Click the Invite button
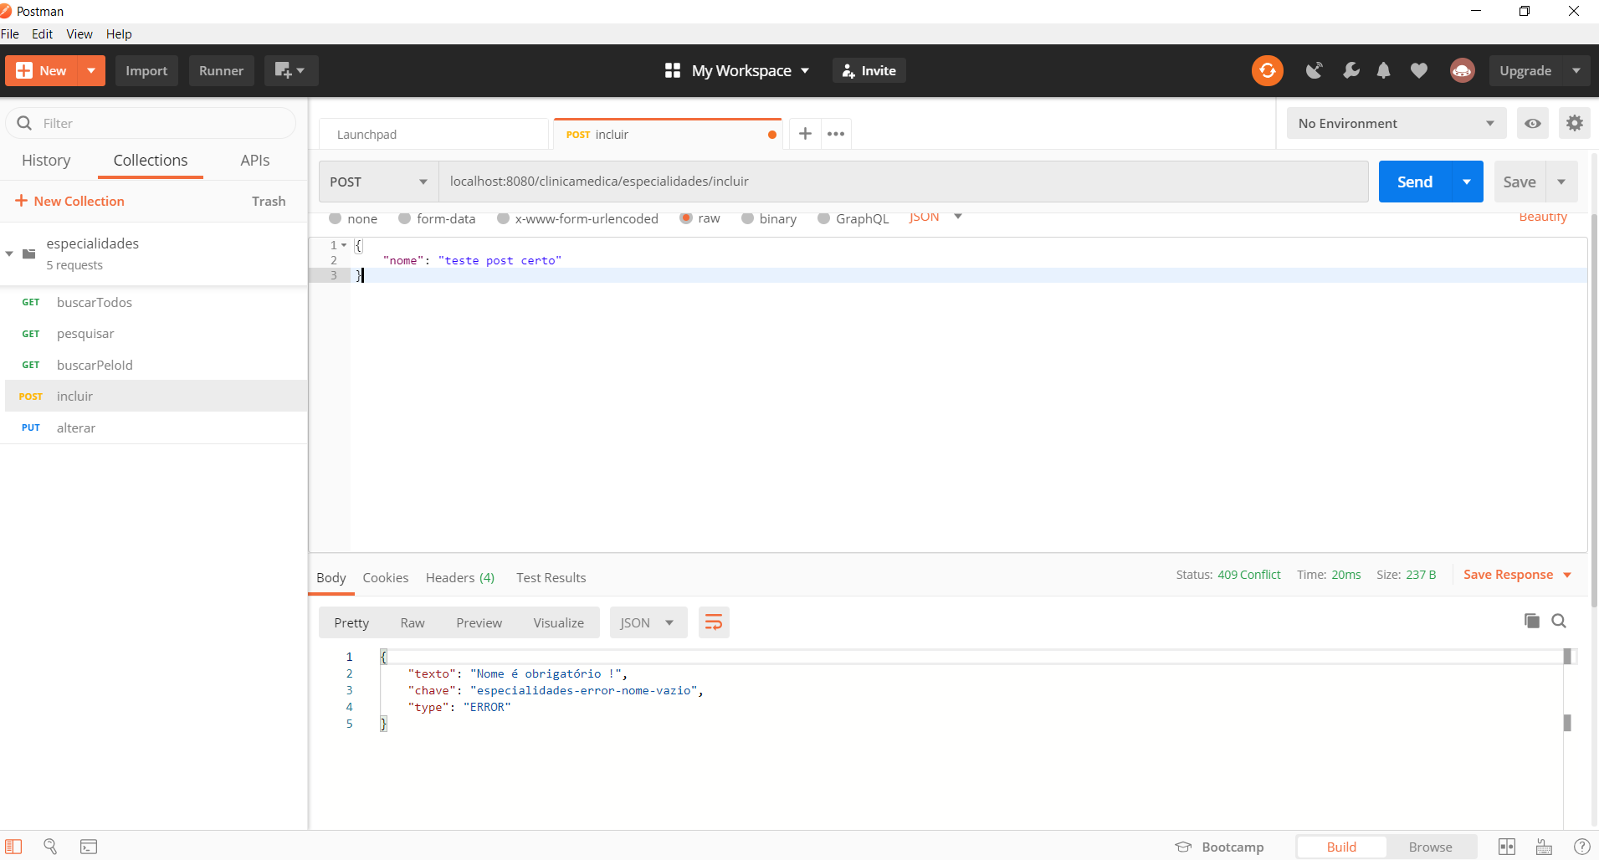 869,70
